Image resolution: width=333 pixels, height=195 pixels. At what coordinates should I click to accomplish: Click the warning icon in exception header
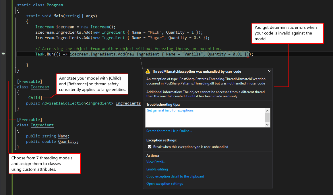[148, 72]
